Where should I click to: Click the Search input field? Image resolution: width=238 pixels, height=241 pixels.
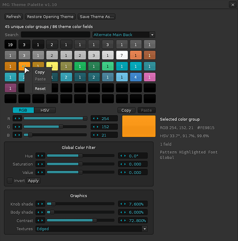tap(56, 35)
